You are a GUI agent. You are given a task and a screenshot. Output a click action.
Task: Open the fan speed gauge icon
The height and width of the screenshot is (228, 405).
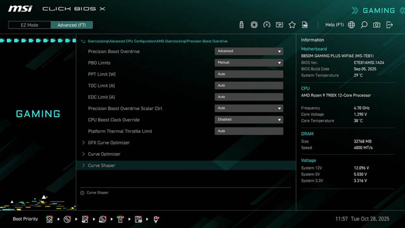[x=267, y=24]
